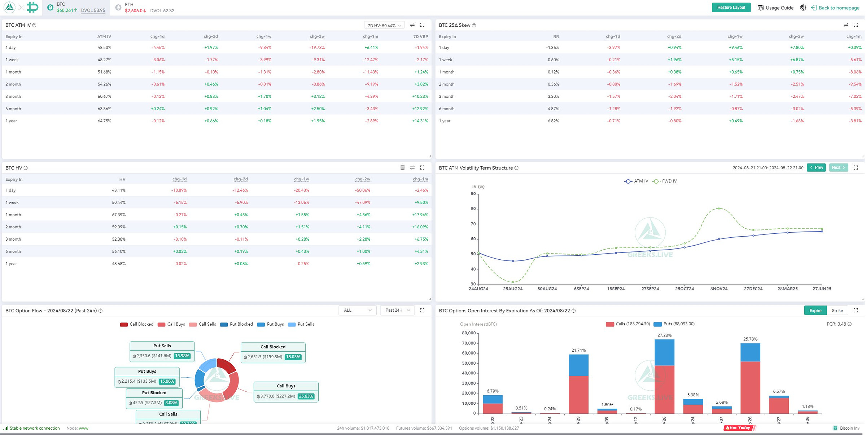Sort BTC HV table by chg-1m
Screen dimensions: 866x435
pyautogui.click(x=420, y=179)
